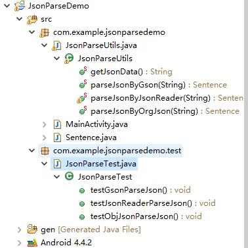The image size is (248, 248).
Task: Select parseJsonByGson(String) : Sentence method
Action: pyautogui.click(x=159, y=85)
